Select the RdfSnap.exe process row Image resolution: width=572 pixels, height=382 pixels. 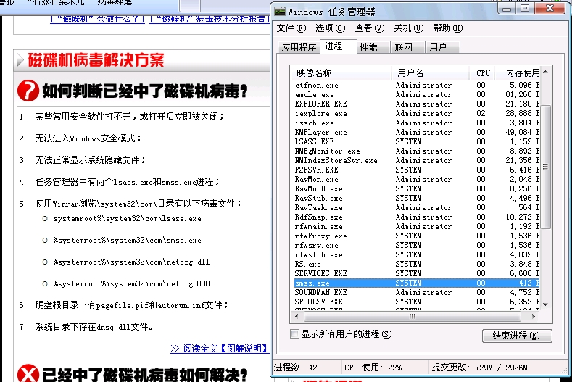(x=416, y=217)
